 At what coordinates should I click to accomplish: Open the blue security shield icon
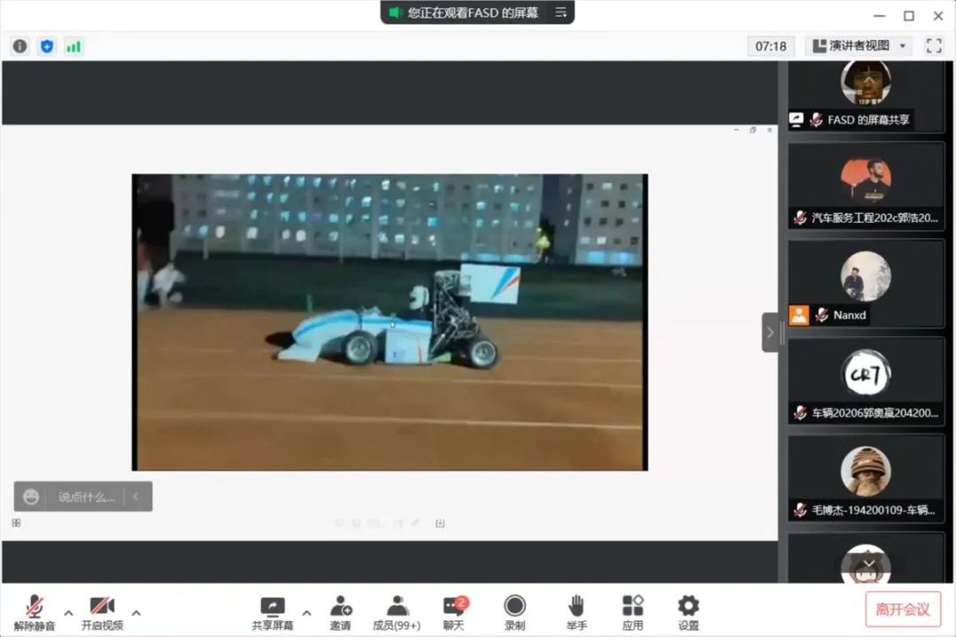(x=47, y=46)
